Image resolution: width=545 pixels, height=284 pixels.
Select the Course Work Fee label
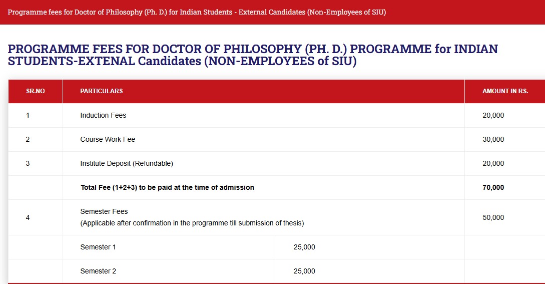(x=108, y=139)
